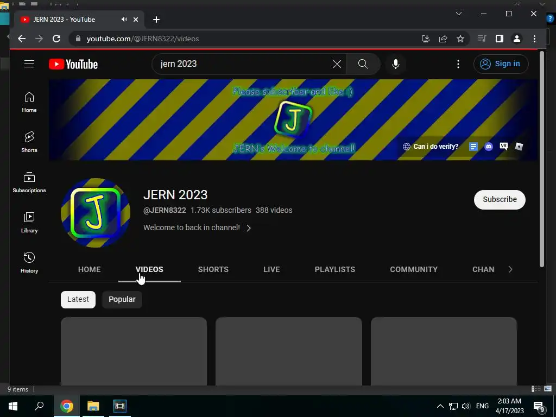This screenshot has width=556, height=417.
Task: Expand the tab search dropdown arrow
Action: pos(458,14)
